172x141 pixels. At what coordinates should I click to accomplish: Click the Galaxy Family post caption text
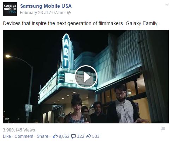(142, 23)
